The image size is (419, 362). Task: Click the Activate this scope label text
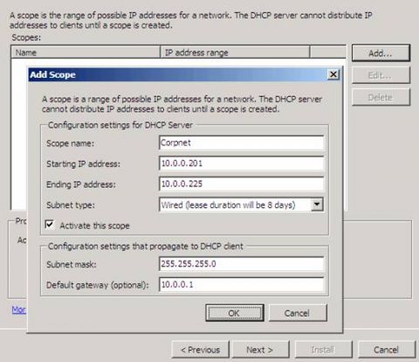94,226
